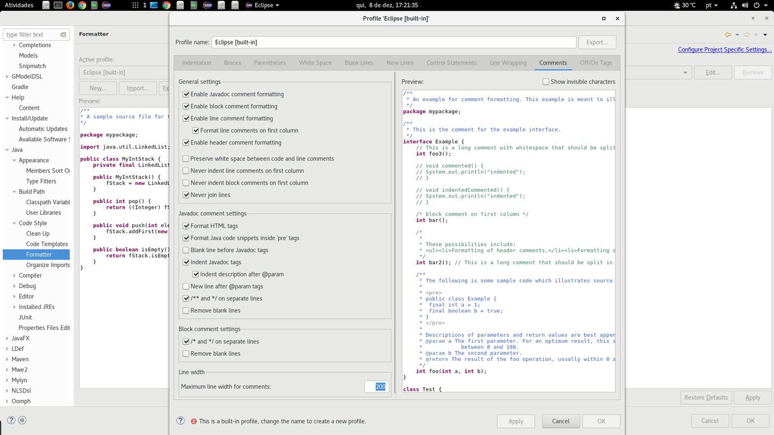The height and width of the screenshot is (435, 774).
Task: Toggle Indent description after @param
Action: coord(196,274)
